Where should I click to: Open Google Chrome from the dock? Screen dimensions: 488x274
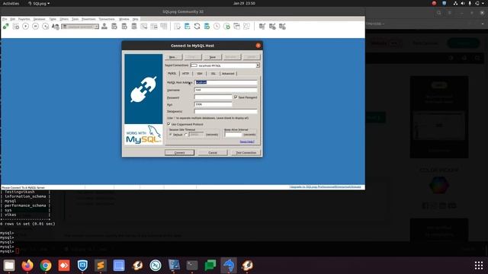click(x=46, y=266)
